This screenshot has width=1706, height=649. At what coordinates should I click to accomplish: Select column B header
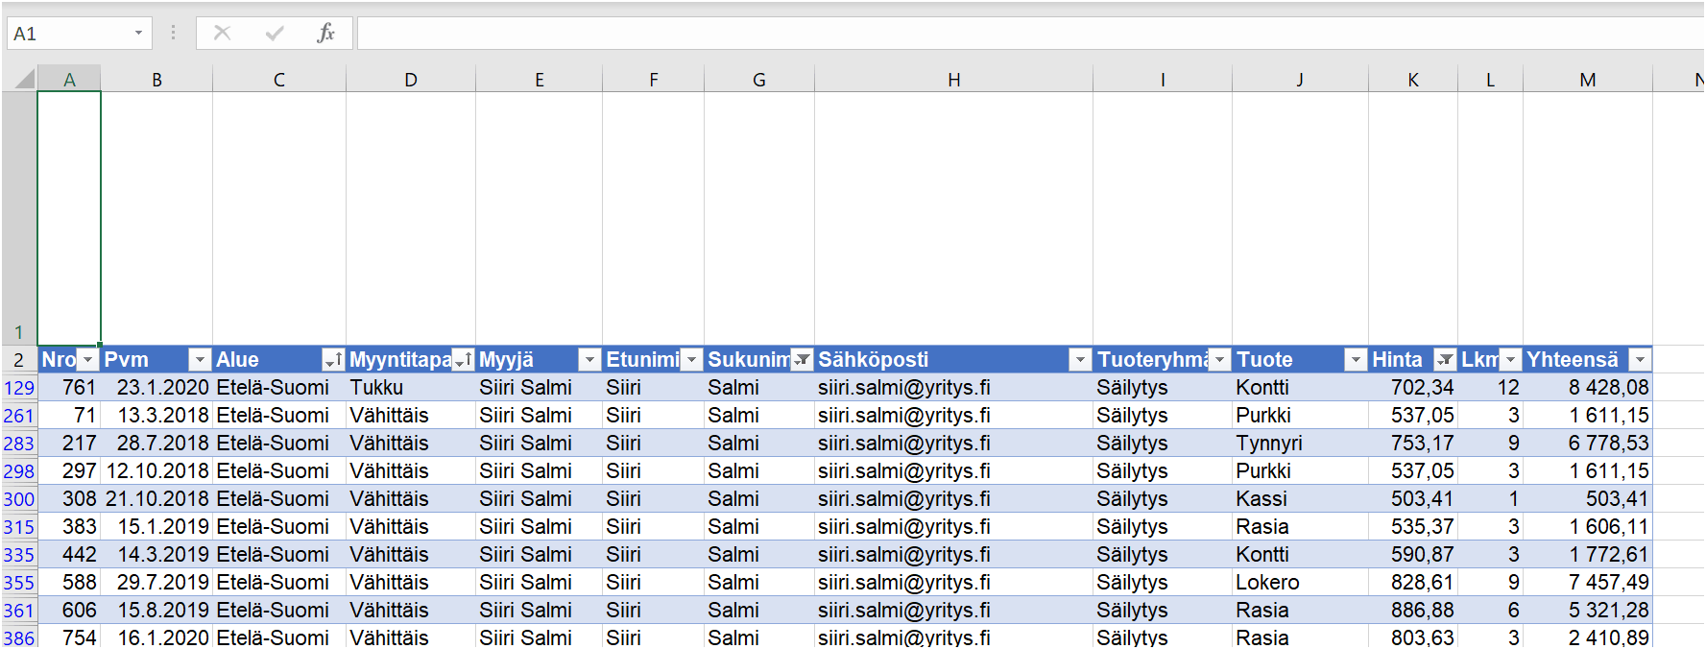156,80
